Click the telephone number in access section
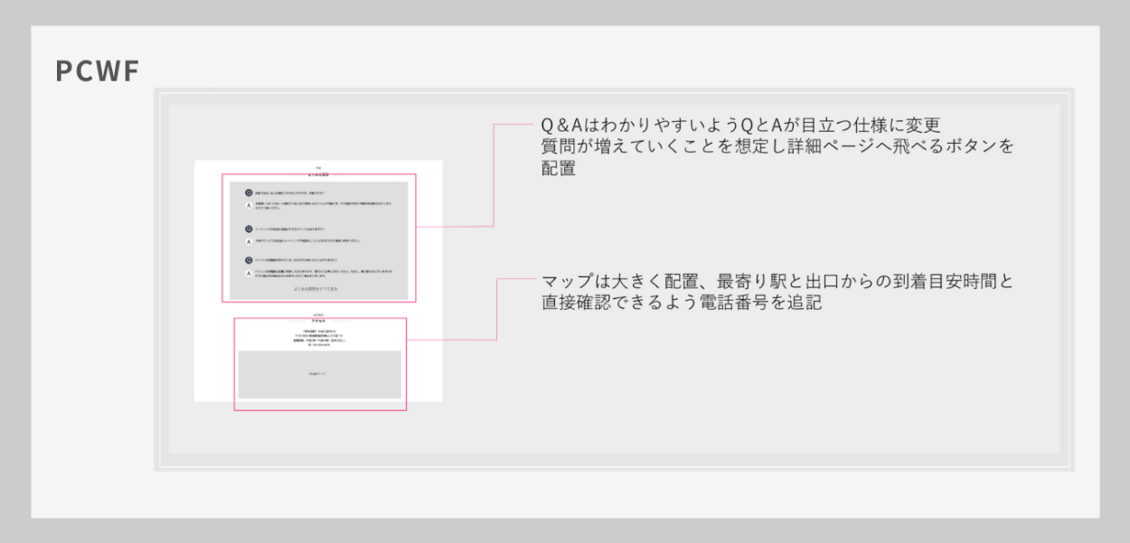Image resolution: width=1130 pixels, height=543 pixels. pos(318,345)
